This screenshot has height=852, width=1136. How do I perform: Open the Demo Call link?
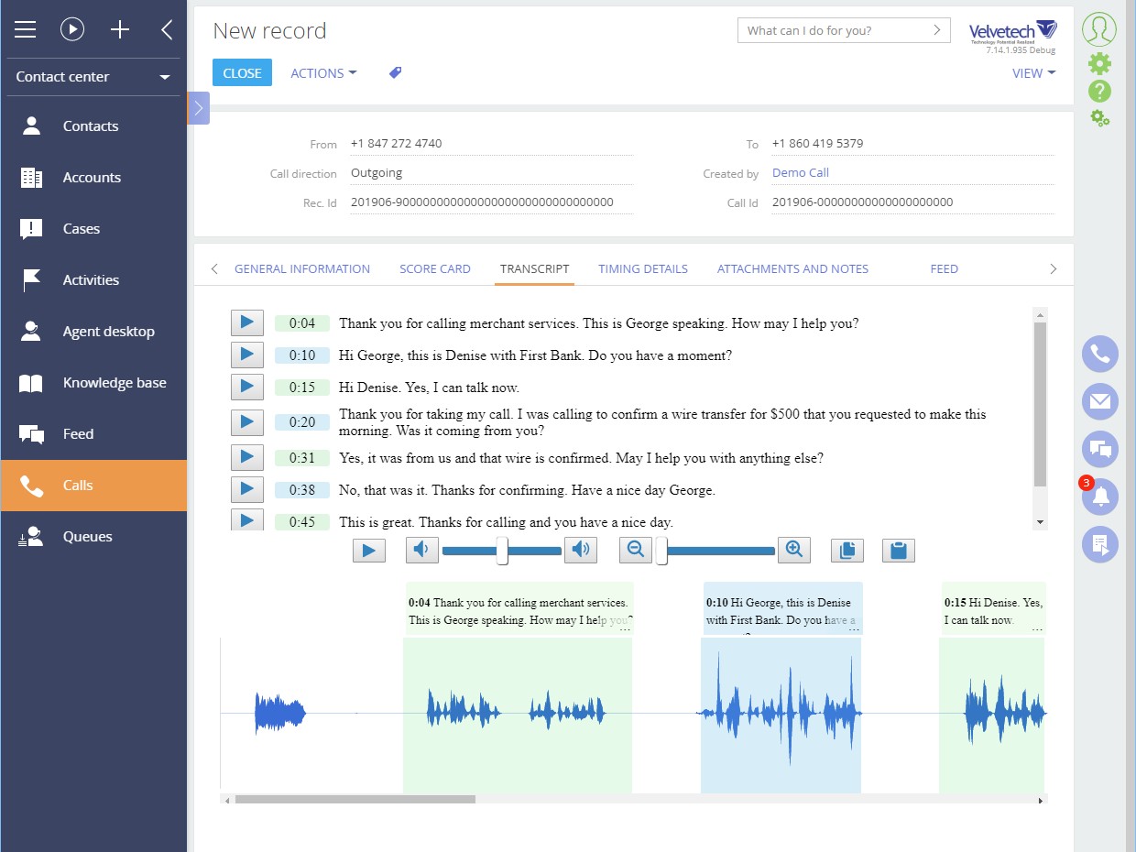coord(800,172)
